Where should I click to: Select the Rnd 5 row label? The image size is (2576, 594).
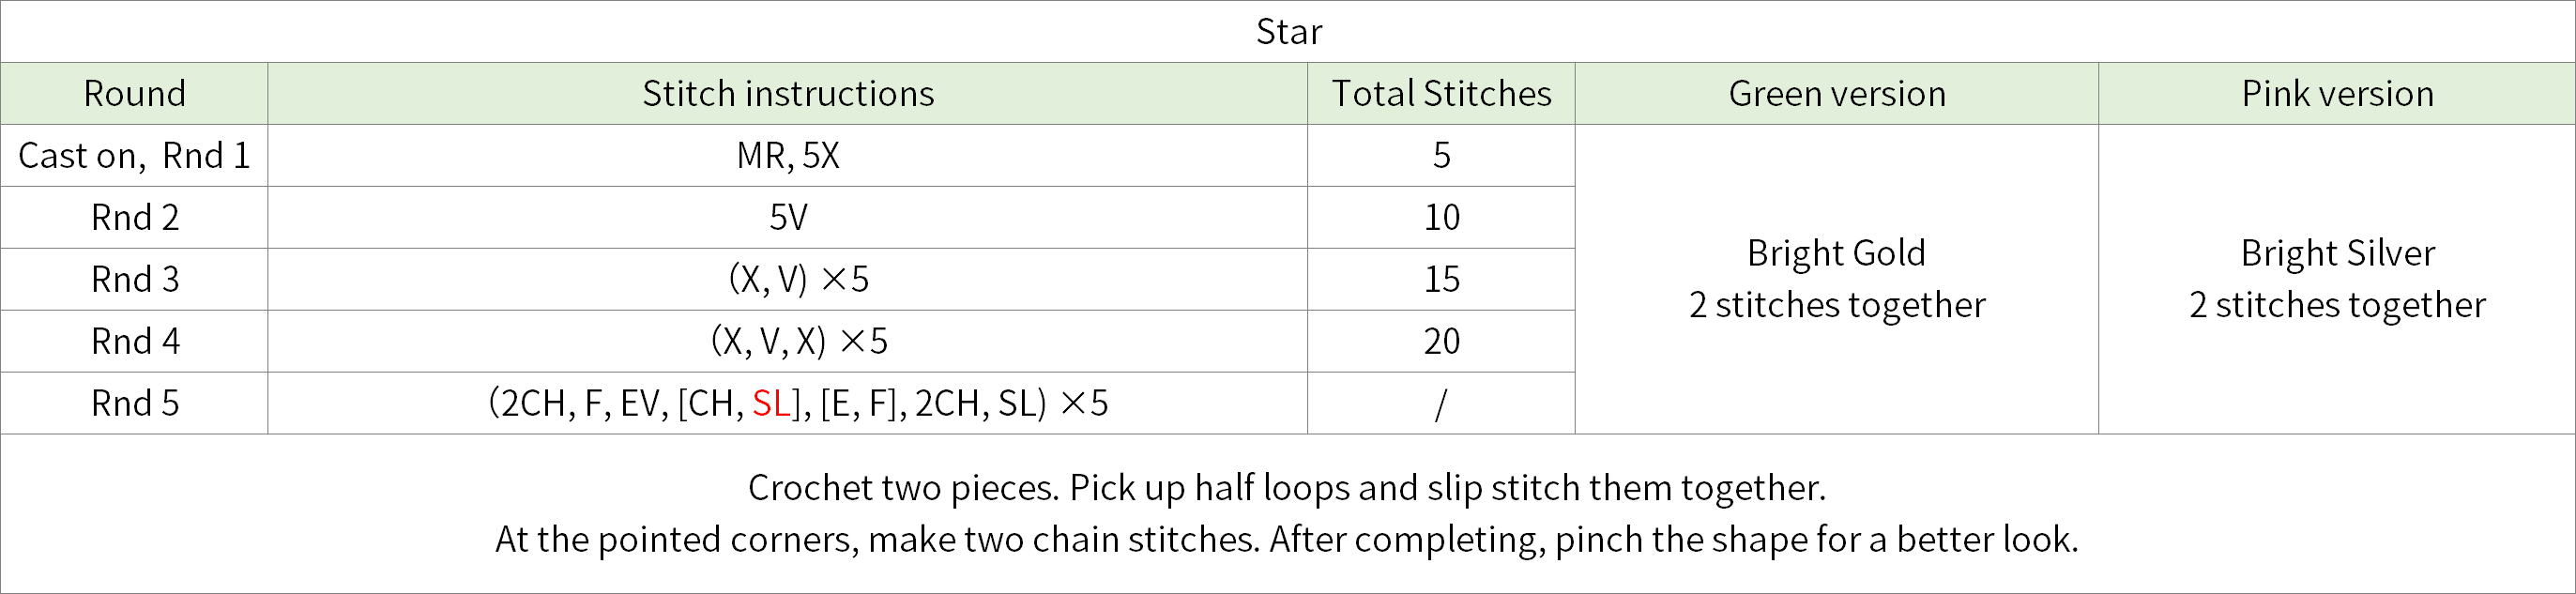[134, 403]
